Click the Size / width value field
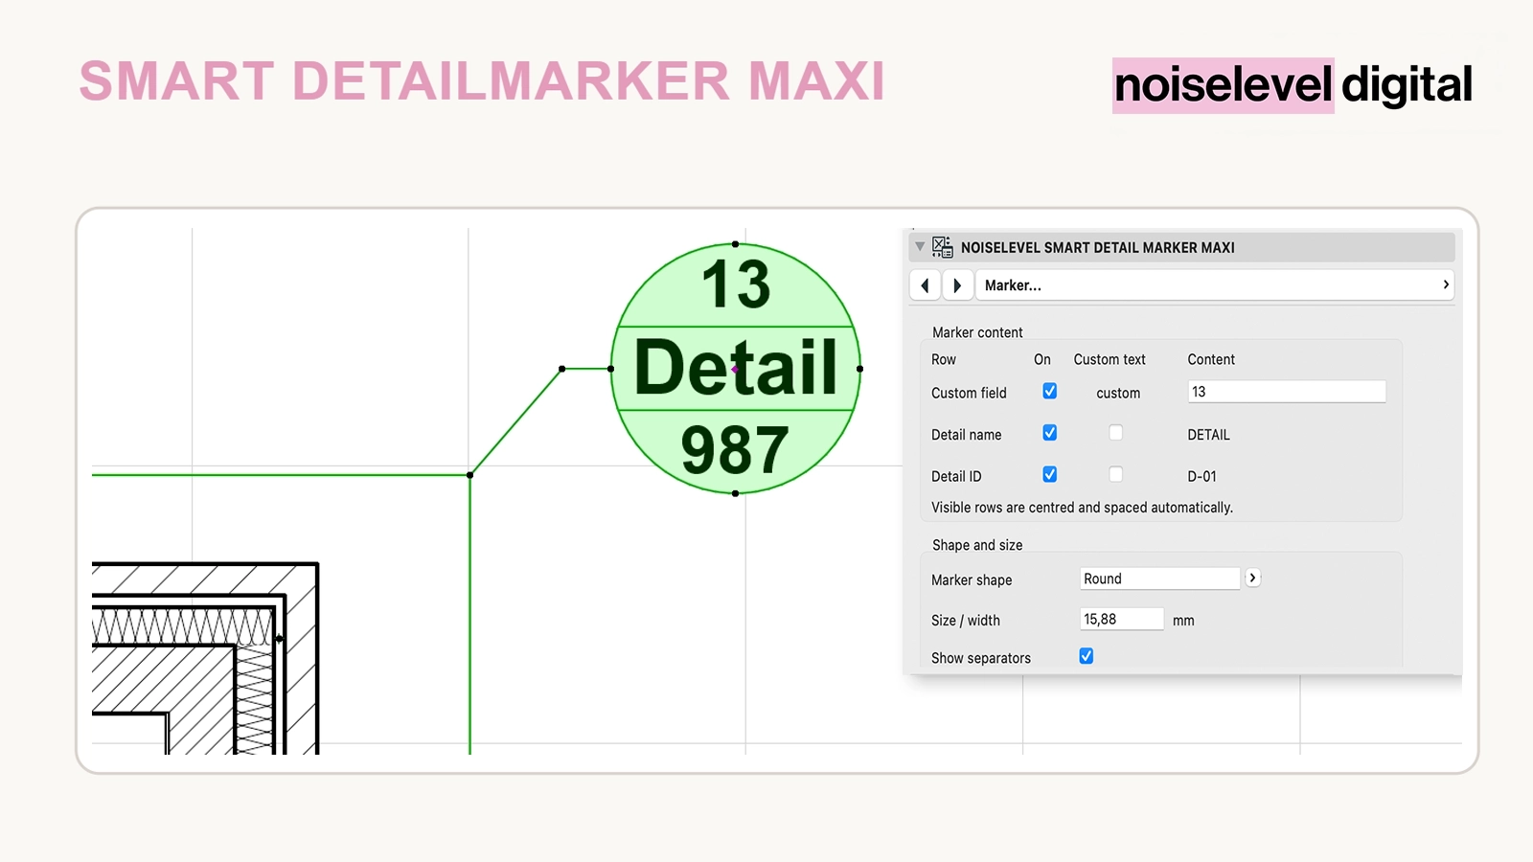This screenshot has height=862, width=1533. tap(1121, 619)
